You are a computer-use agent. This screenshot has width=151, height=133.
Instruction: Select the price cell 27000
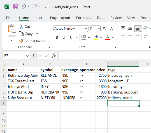(x=101, y=98)
